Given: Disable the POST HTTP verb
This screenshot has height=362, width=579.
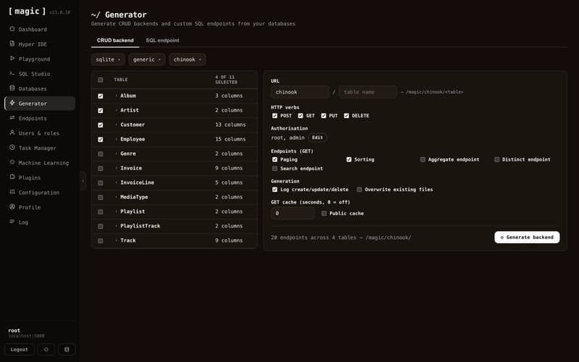Looking at the screenshot, I should point(275,116).
